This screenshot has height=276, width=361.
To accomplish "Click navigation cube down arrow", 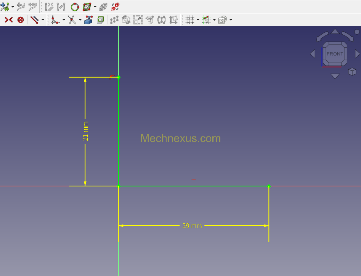I will point(335,76).
